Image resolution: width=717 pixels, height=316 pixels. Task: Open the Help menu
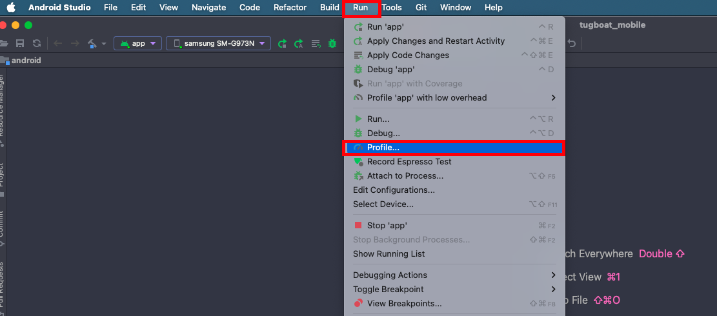point(494,7)
